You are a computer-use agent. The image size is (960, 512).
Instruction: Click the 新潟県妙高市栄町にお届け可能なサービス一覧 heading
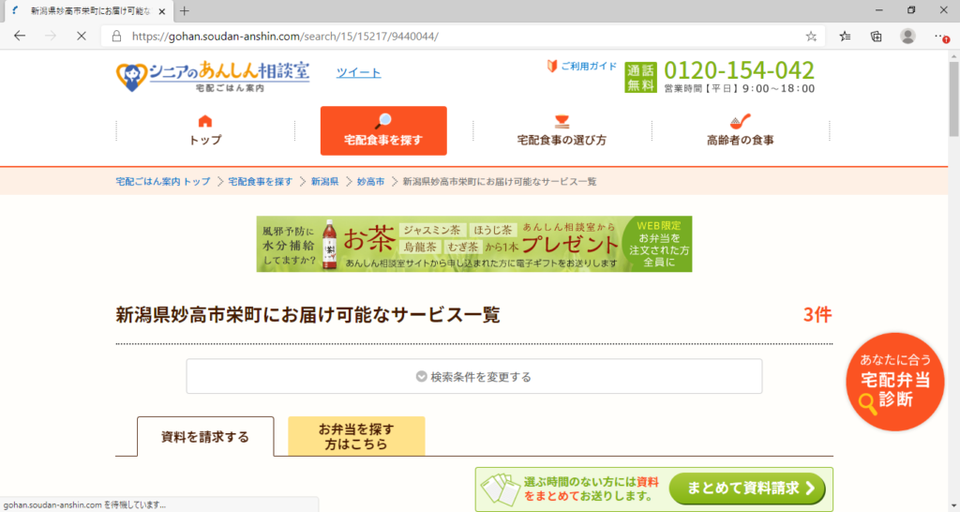(307, 315)
